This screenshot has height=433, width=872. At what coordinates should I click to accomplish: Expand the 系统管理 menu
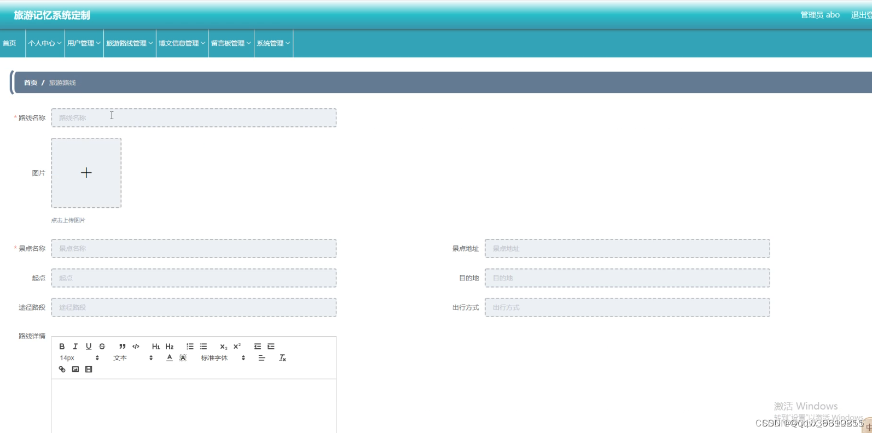click(274, 43)
